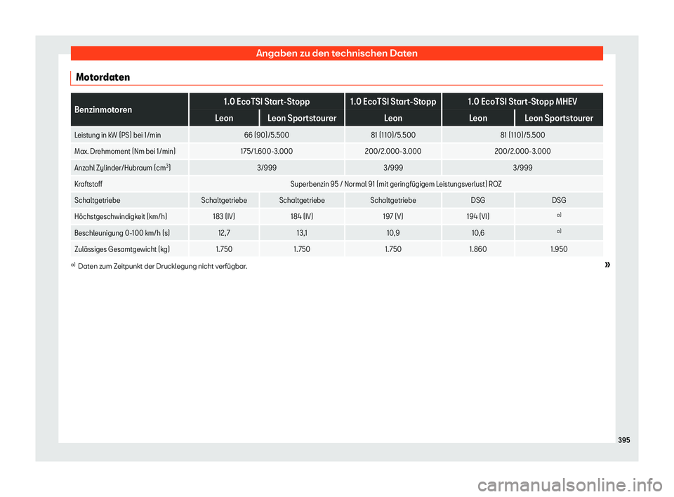
Task: Select the 'Kraftstoff' row label
Action: coord(88,184)
